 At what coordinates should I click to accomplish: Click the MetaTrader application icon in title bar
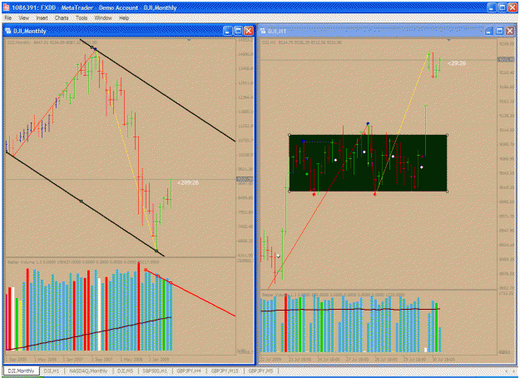6,7
